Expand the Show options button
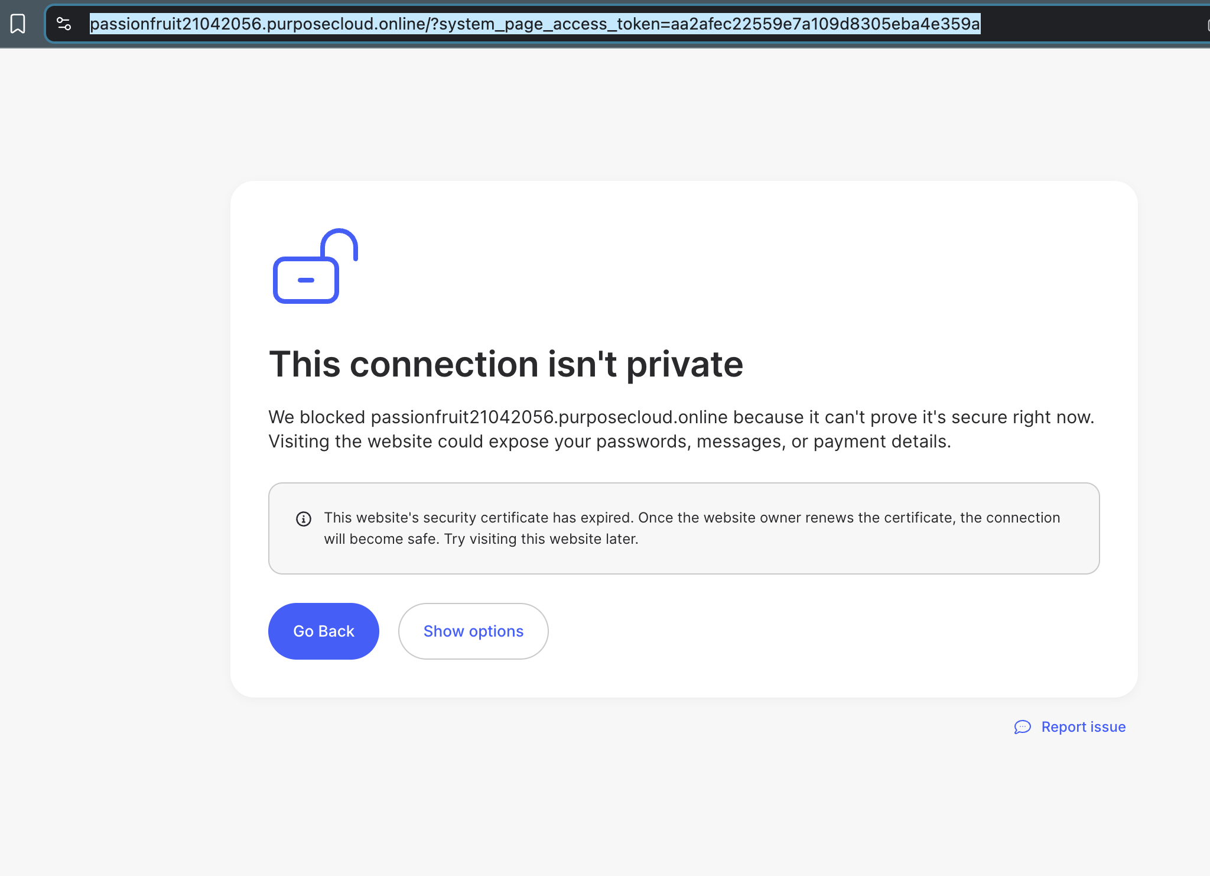Viewport: 1210px width, 876px height. tap(473, 631)
